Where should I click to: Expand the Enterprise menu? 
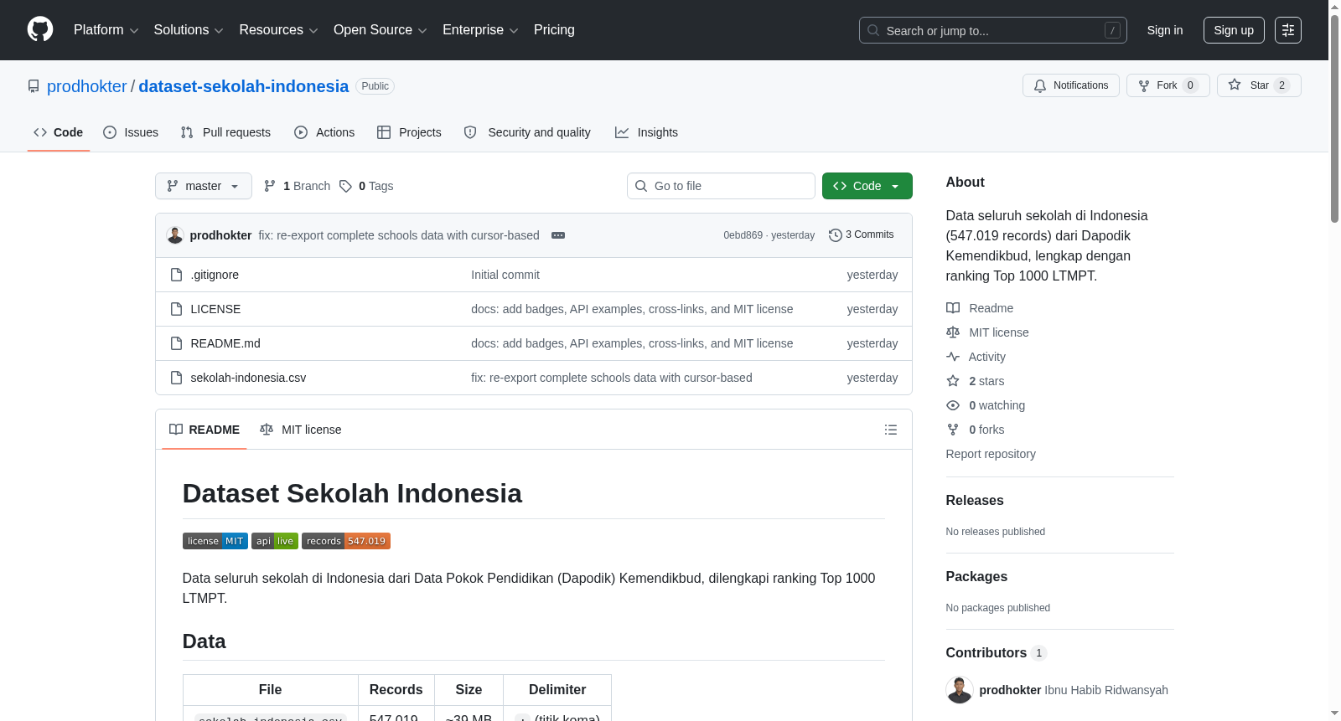pyautogui.click(x=480, y=30)
